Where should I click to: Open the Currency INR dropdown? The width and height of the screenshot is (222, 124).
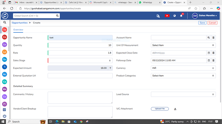[x=183, y=68]
